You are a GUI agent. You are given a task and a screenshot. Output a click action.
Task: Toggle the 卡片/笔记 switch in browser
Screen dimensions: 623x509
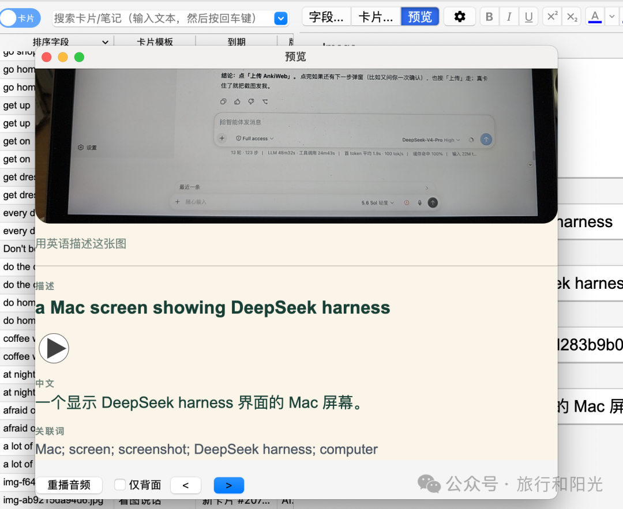20,18
